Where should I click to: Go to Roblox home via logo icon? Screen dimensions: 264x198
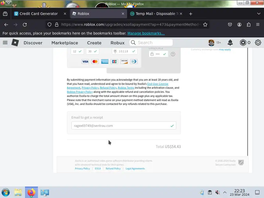pyautogui.click(x=15, y=43)
